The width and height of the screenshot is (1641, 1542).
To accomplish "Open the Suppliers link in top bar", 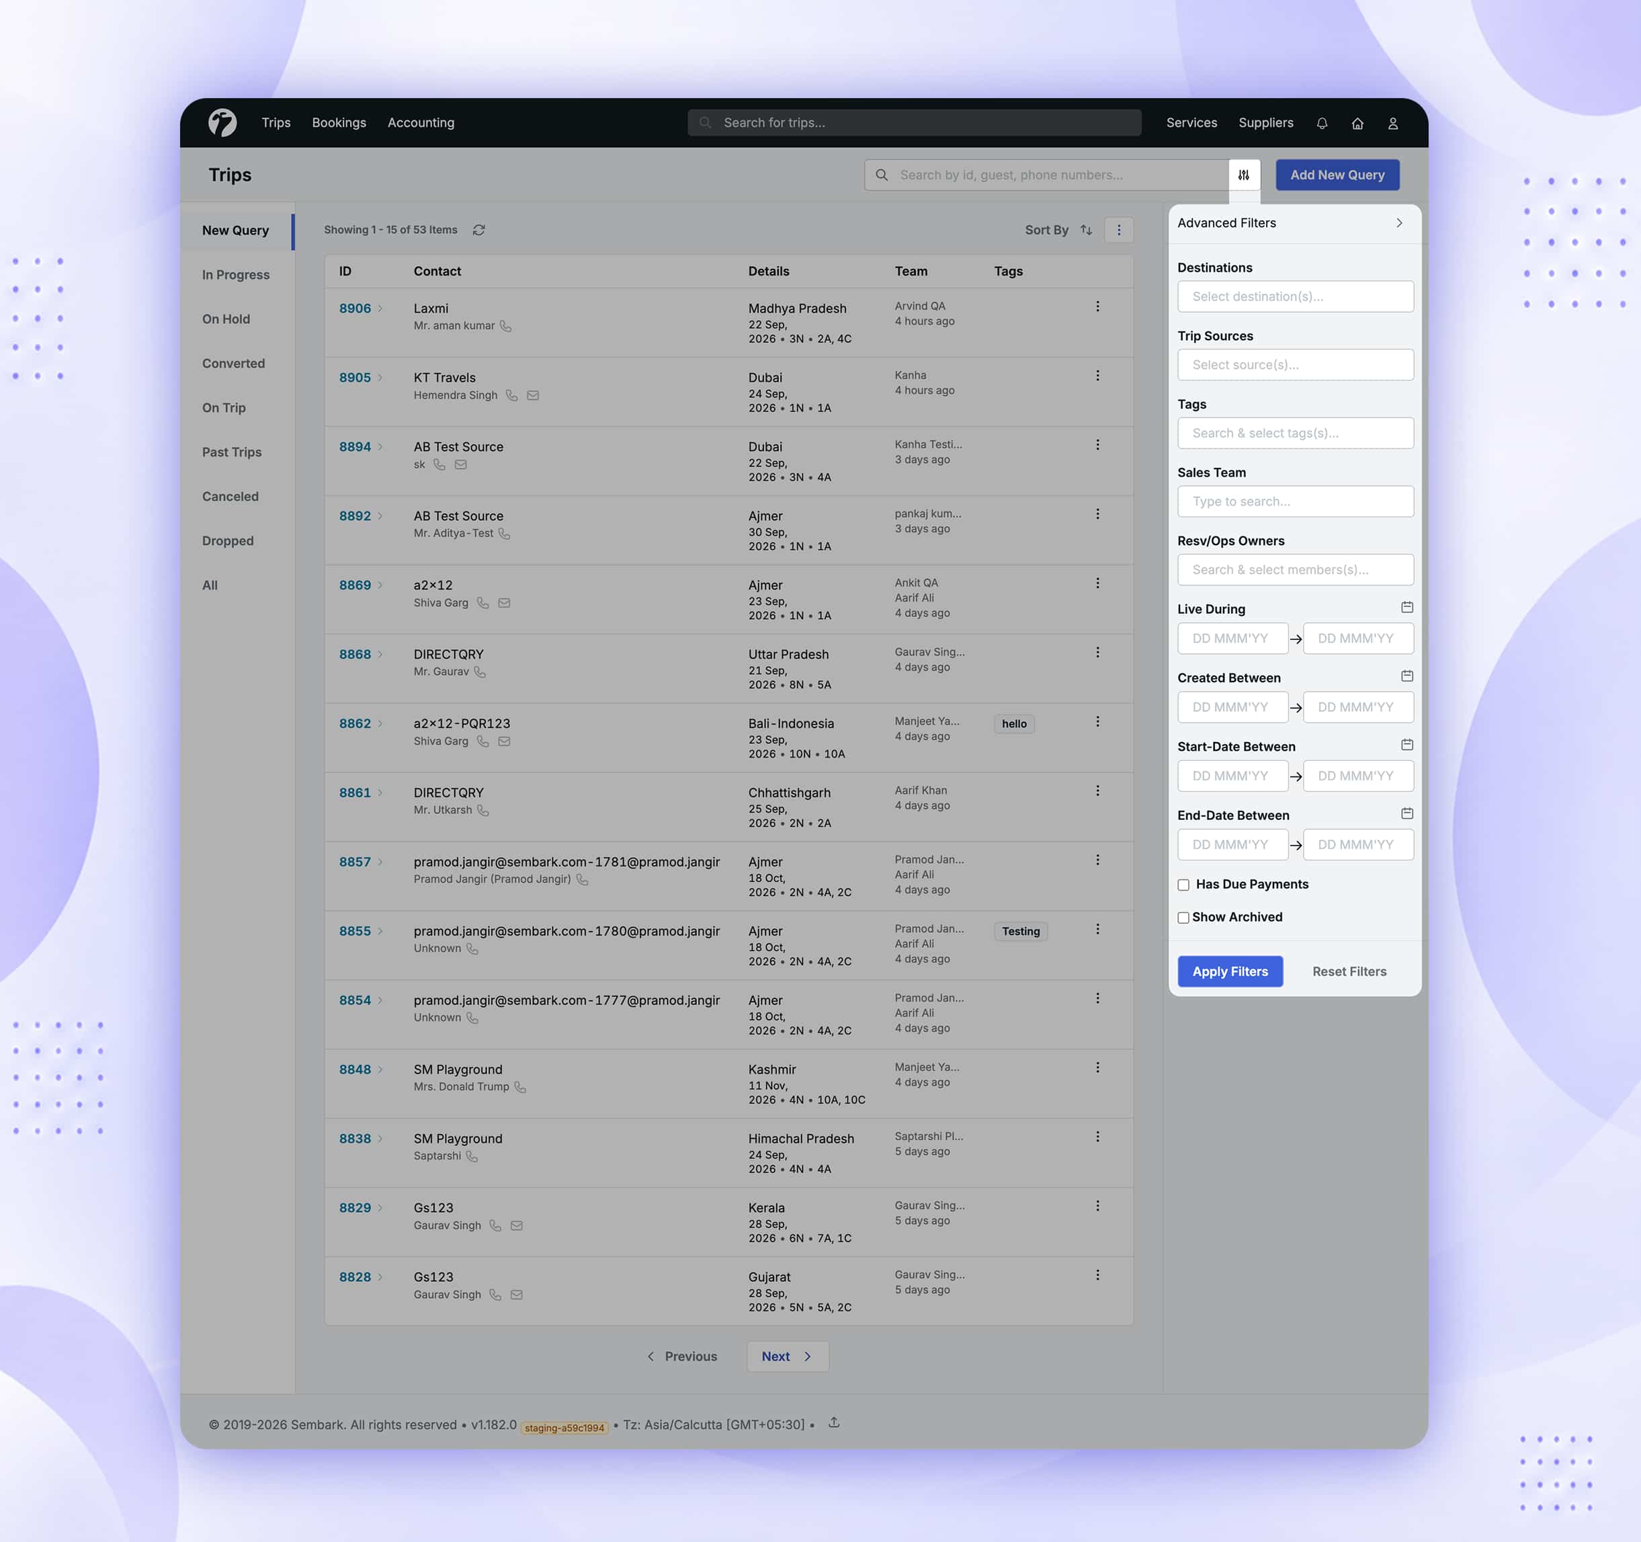I will pyautogui.click(x=1265, y=123).
